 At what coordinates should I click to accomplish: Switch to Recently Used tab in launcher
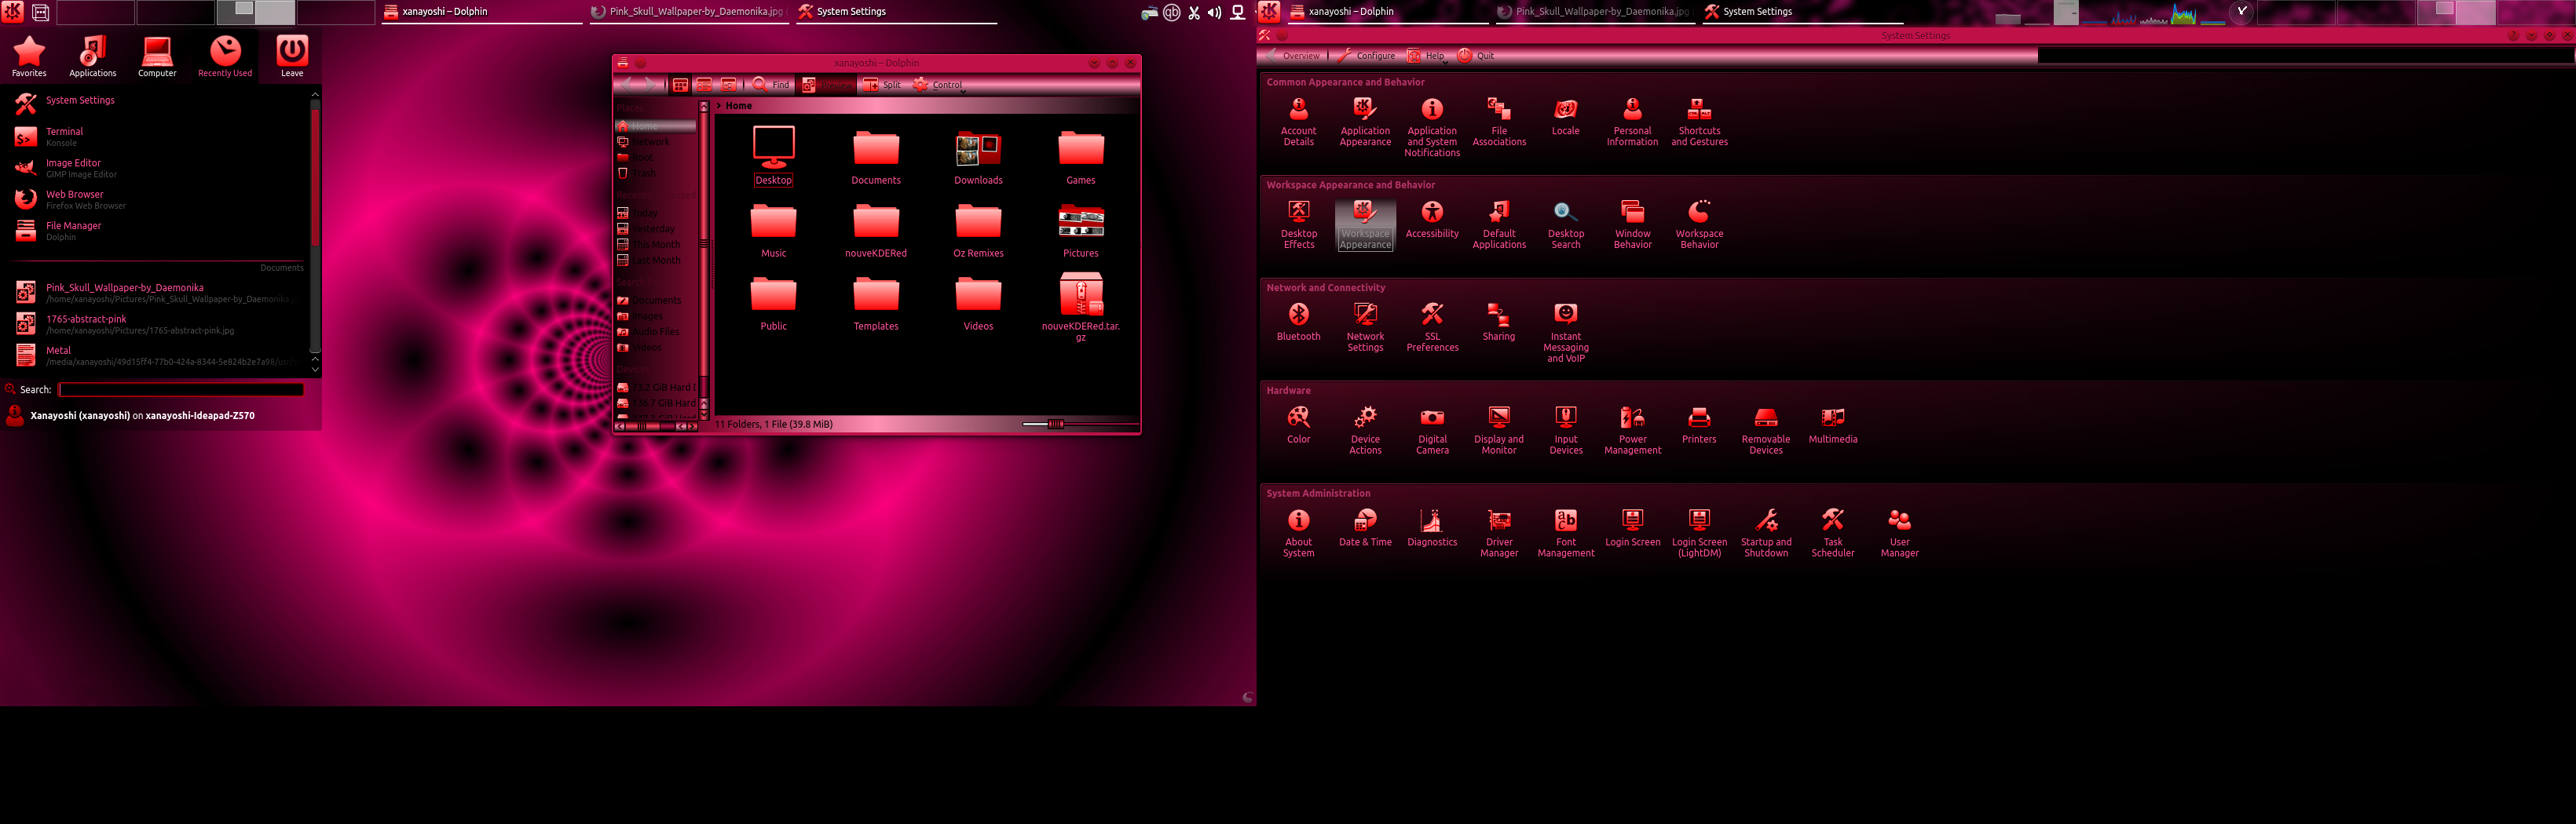tap(225, 56)
